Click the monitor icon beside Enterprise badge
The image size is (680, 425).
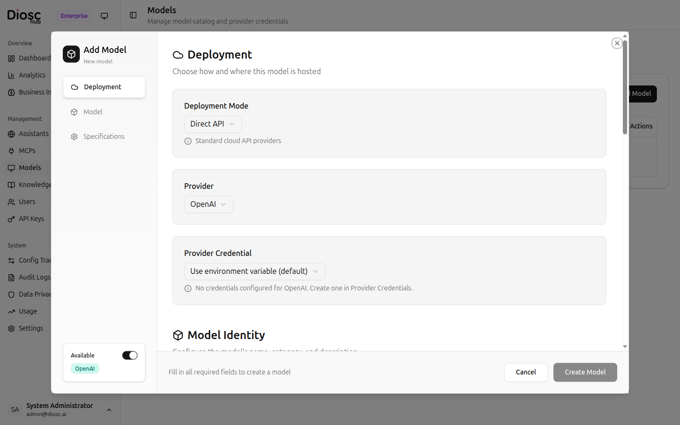104,16
